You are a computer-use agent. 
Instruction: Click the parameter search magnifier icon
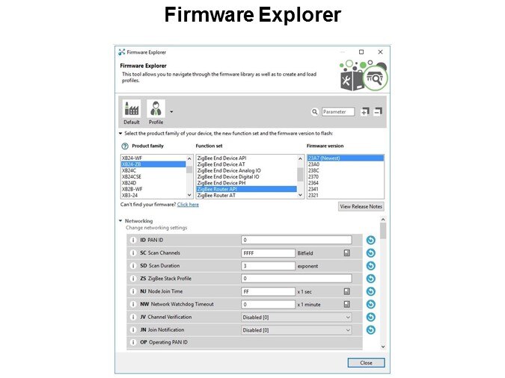click(x=315, y=112)
